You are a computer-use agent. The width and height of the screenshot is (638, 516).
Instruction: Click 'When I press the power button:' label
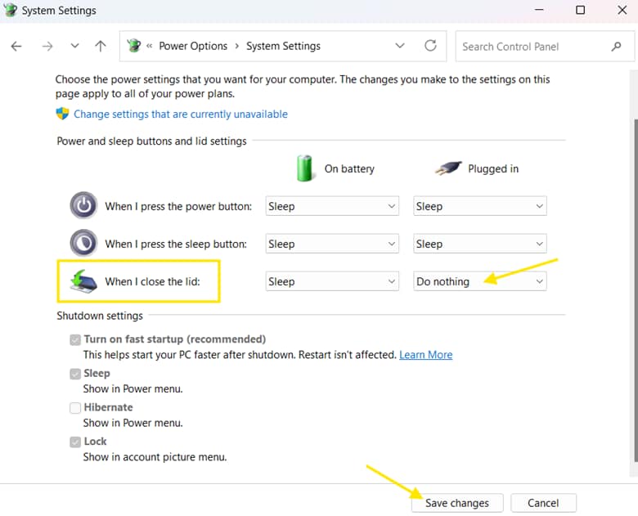178,206
